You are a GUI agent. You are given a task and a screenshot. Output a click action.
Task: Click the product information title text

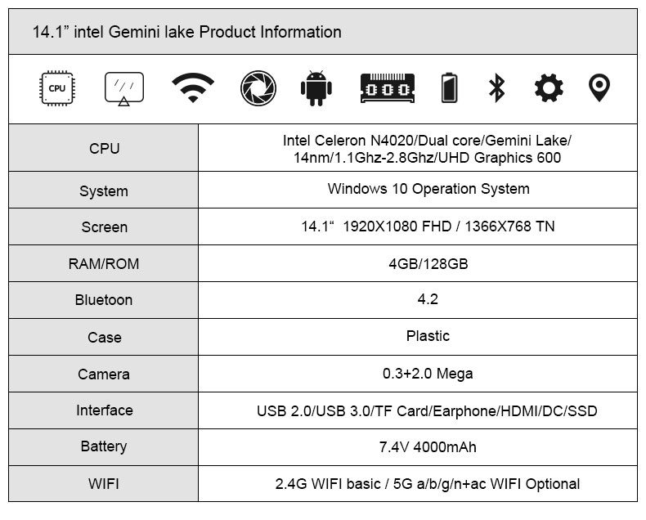click(x=187, y=32)
